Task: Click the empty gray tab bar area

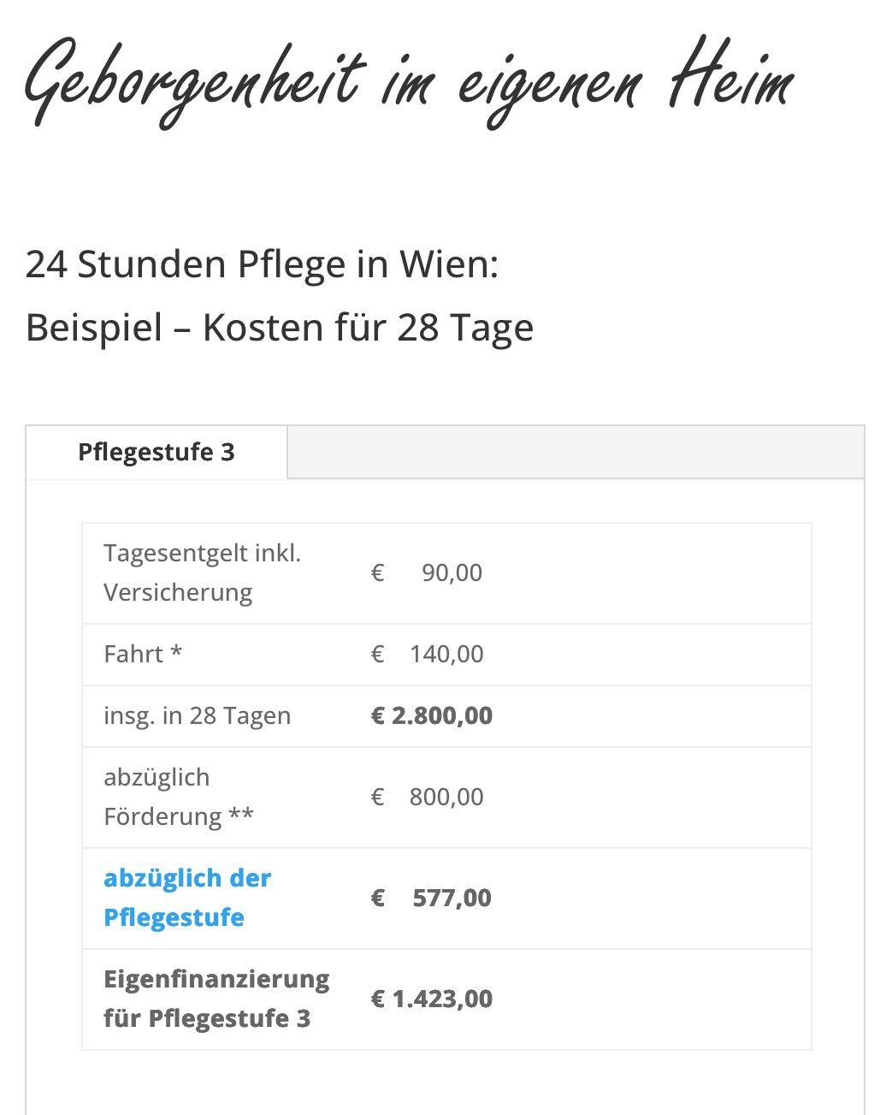Action: point(575,452)
